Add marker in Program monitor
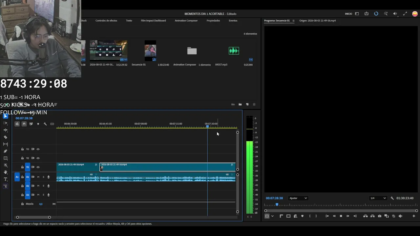Screen dimensions: 420x236 [x=303, y=216]
